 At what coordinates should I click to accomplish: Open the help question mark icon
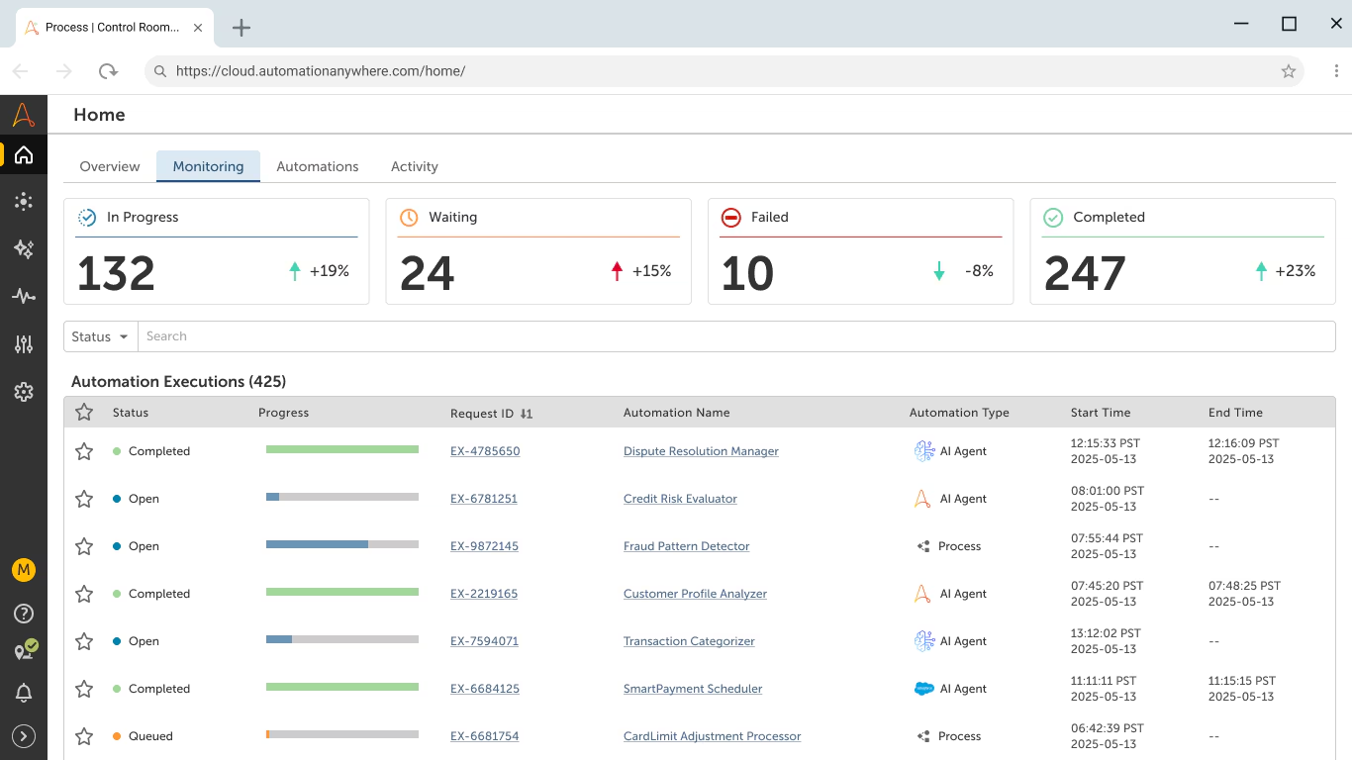coord(24,614)
